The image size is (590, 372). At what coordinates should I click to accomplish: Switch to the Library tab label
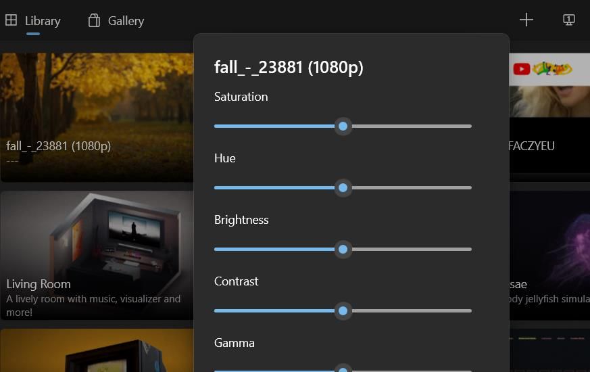point(43,21)
